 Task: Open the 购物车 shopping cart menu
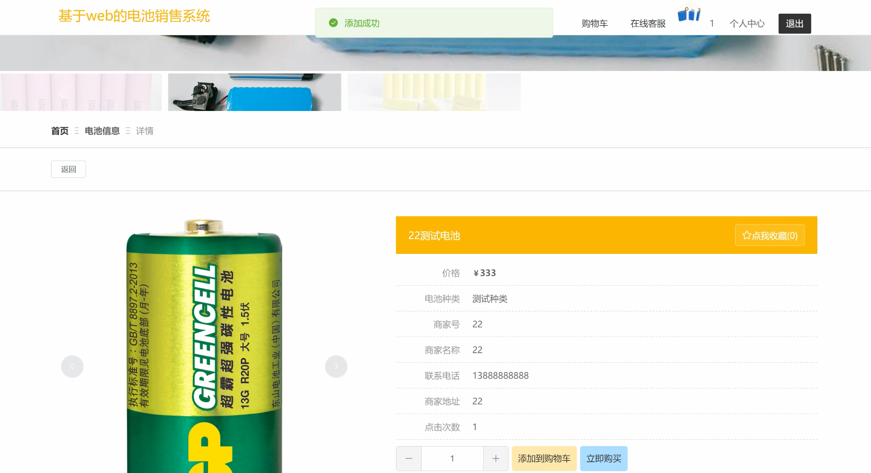click(594, 23)
